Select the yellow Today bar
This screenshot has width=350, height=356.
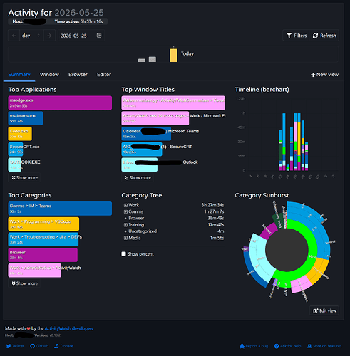click(x=173, y=55)
